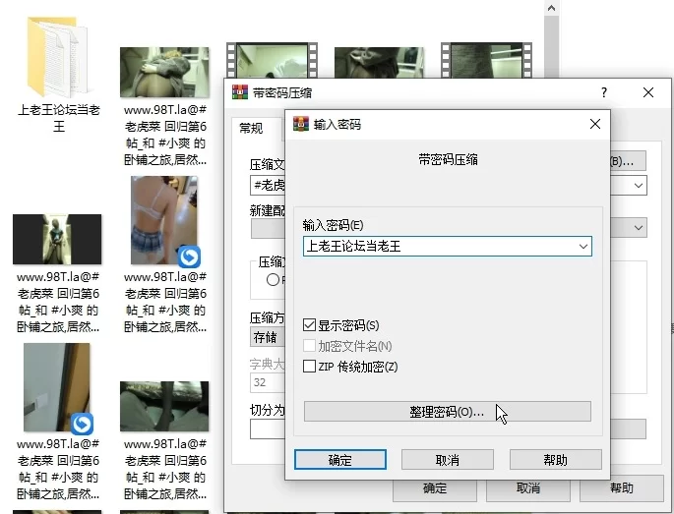Click 帮助 at bottom of 带密码压缩 window
The width and height of the screenshot is (674, 514).
(x=622, y=488)
